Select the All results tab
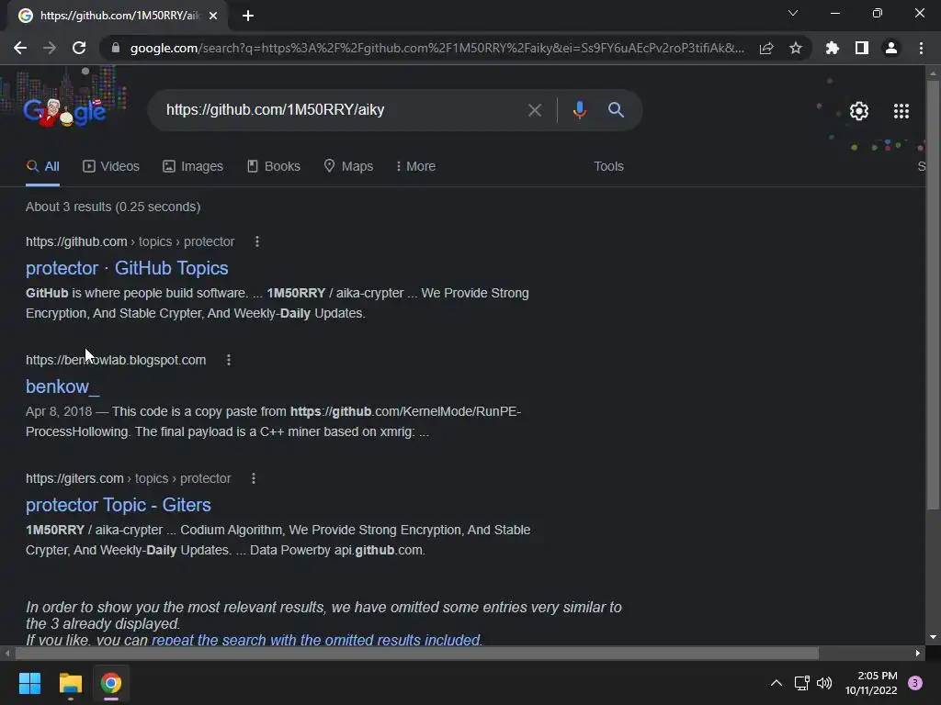The width and height of the screenshot is (941, 705). [x=42, y=167]
